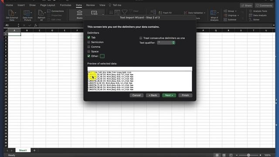The height and width of the screenshot is (157, 279).
Task: Click the Finish button in wizard
Action: pos(185,95)
